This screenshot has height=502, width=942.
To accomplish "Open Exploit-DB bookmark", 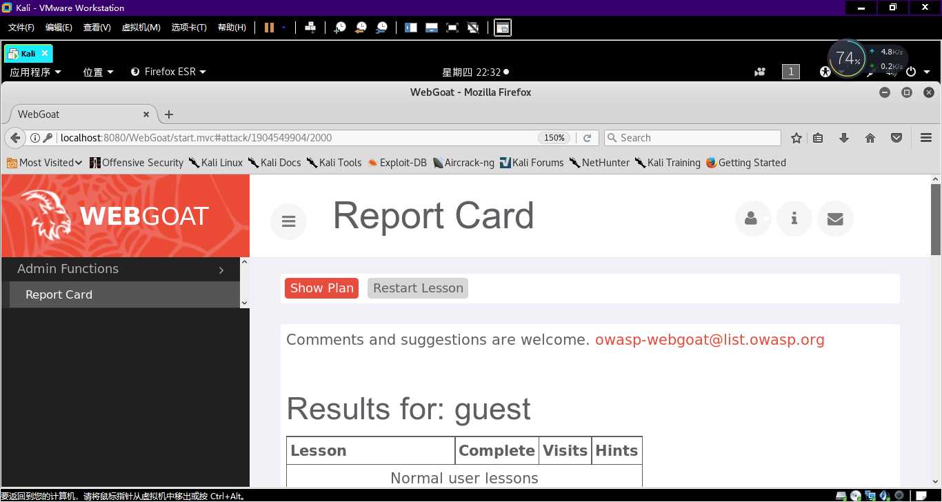I will (x=397, y=163).
